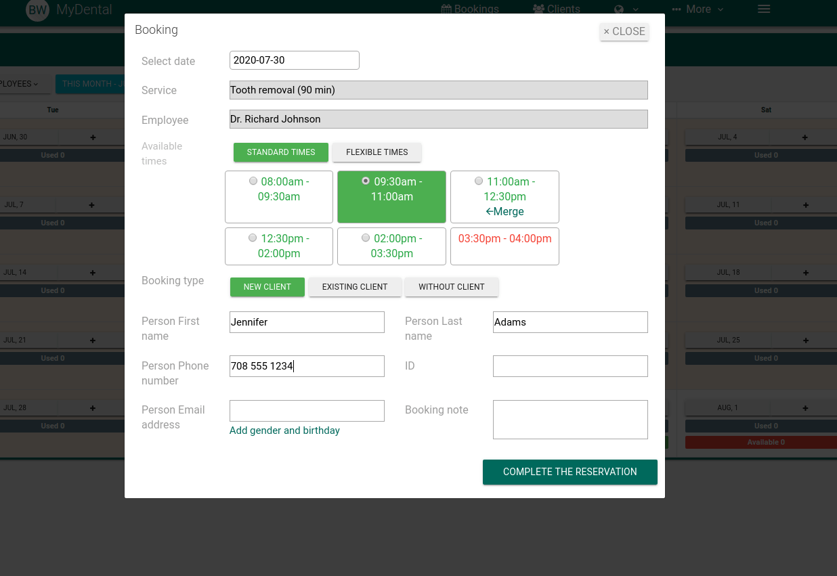Switch to Existing Client booking type
Viewport: 837px width, 576px height.
(355, 287)
